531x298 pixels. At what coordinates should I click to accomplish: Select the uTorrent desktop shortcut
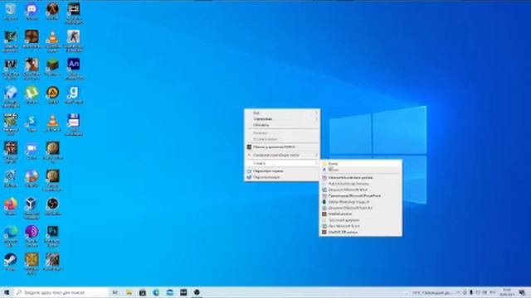point(32,94)
